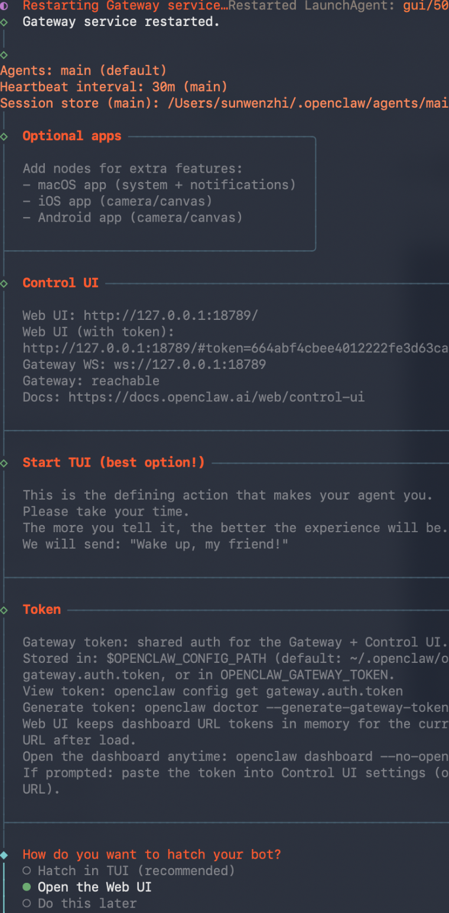Click the blue diamond beside the hatch prompt

[4, 855]
